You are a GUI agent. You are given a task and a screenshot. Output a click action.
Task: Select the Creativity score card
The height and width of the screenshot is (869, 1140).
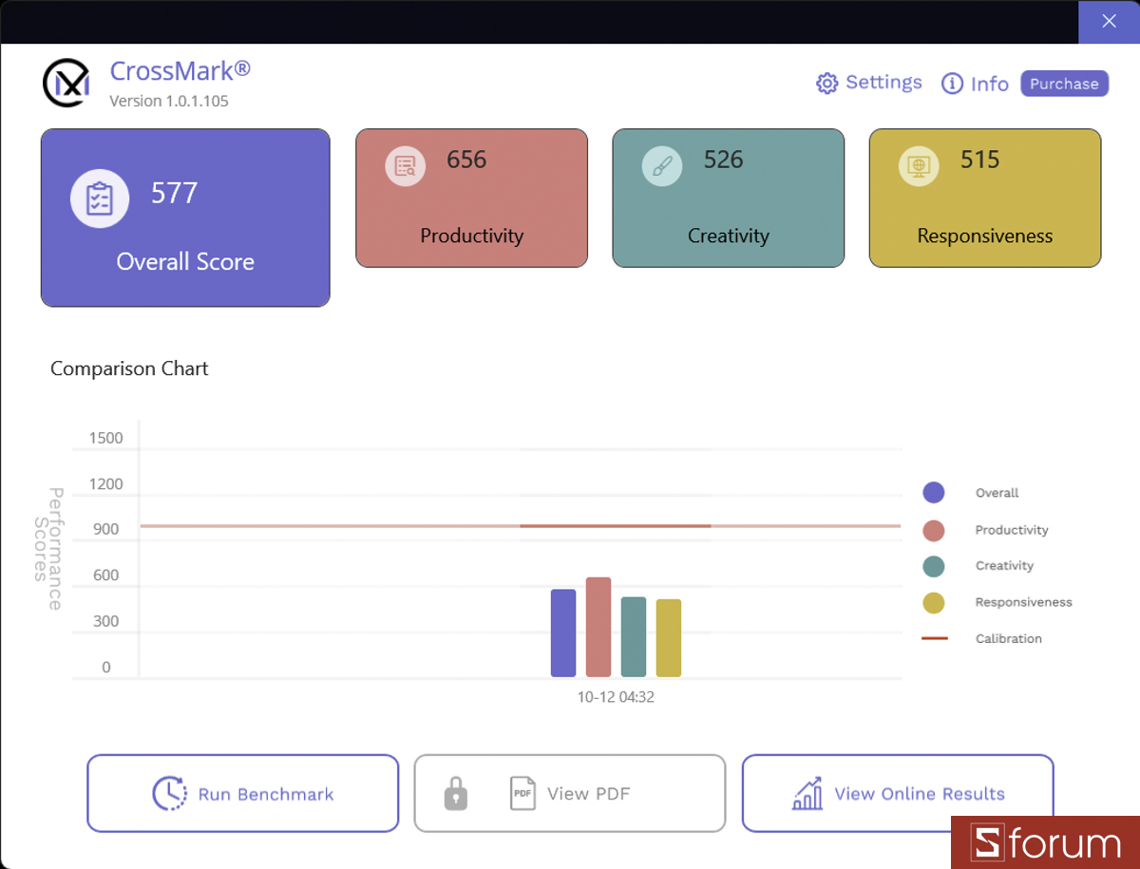click(729, 198)
